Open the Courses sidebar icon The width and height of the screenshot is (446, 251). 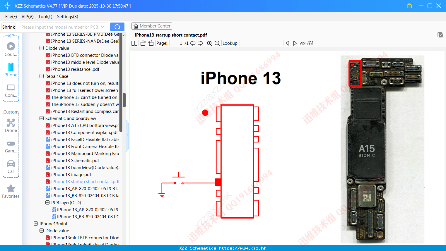tap(11, 49)
